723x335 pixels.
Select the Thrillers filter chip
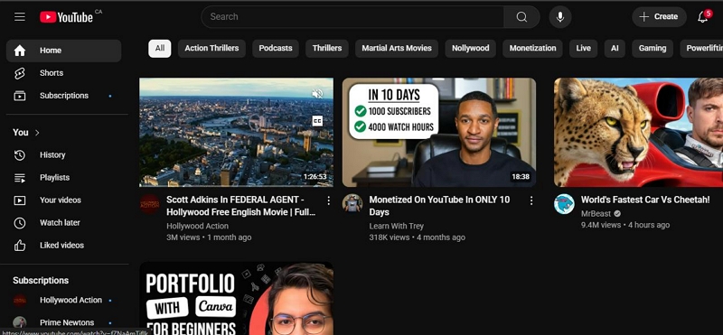[x=327, y=49]
